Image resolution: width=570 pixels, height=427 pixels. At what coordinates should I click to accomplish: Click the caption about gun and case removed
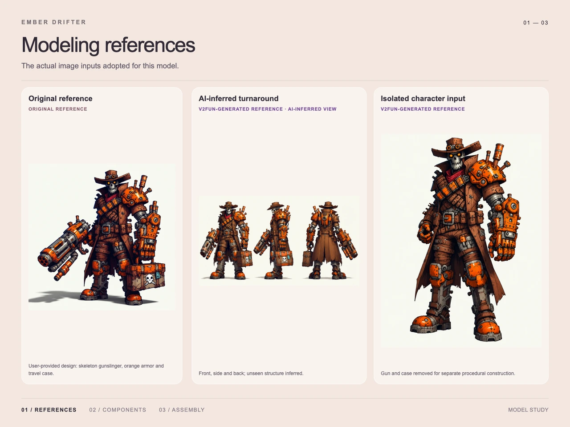point(448,373)
